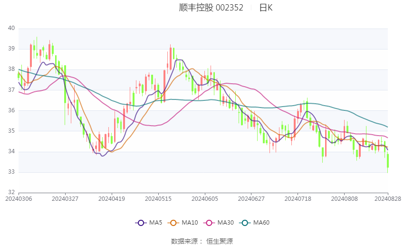Click the 20240605 date axis label
The image size is (404, 246).
click(205, 199)
